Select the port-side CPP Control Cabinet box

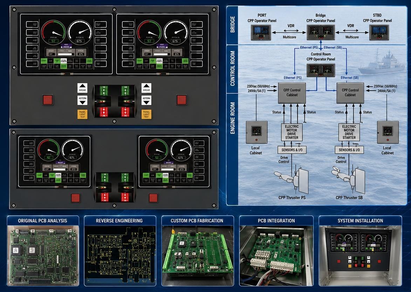point(292,93)
